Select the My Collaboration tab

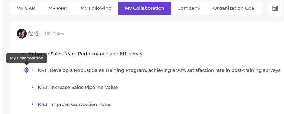[x=145, y=8]
